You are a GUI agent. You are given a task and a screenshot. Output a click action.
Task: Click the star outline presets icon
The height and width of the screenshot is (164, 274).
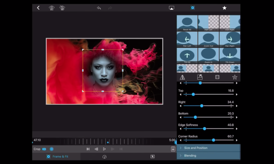(235, 77)
